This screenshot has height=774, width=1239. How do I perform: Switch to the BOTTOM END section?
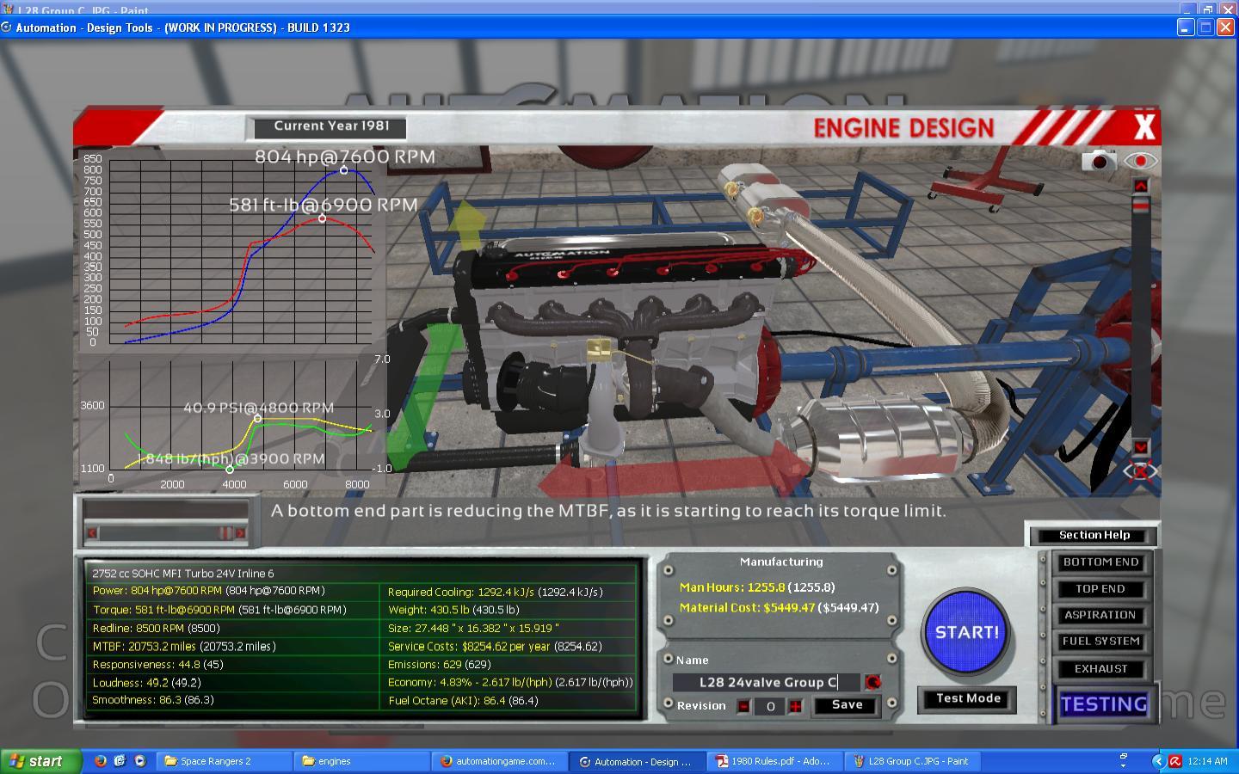[x=1100, y=562]
